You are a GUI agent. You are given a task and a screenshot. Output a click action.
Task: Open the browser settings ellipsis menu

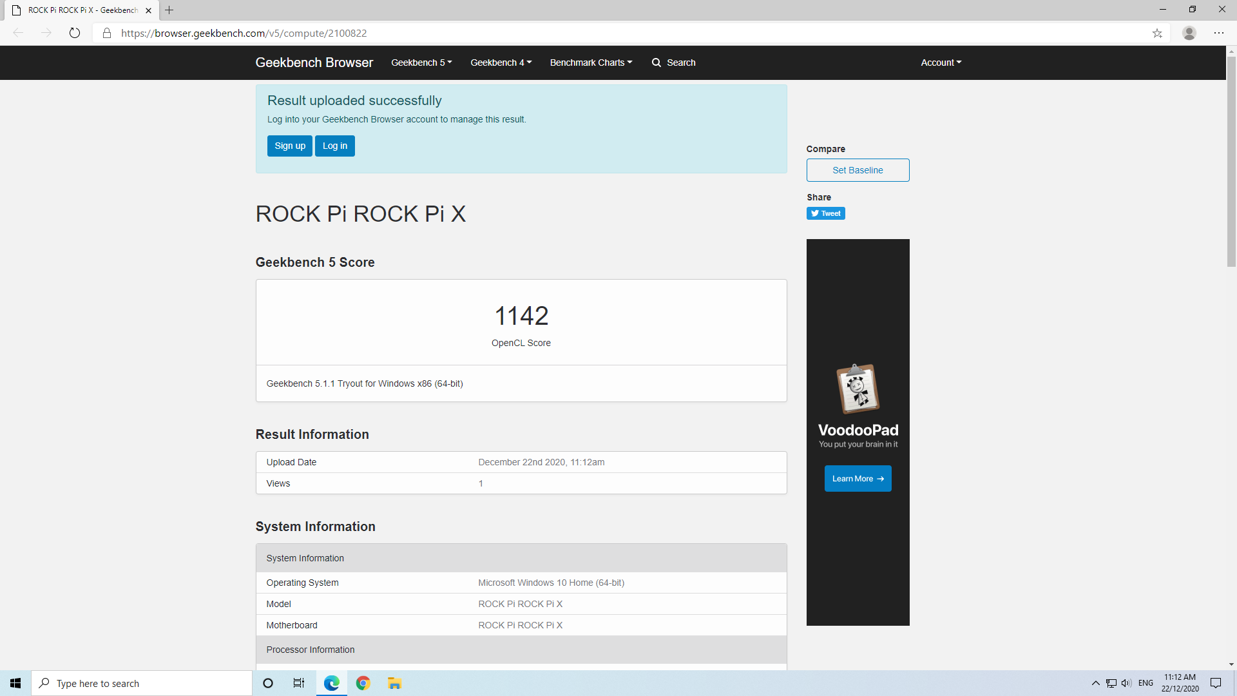click(1219, 33)
